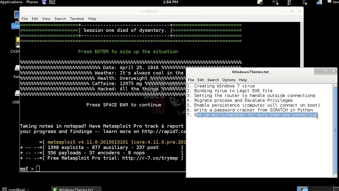Open the accessibility tray icon
Image resolution: width=339 pixels, height=191 pixels.
pyautogui.click(x=290, y=2)
